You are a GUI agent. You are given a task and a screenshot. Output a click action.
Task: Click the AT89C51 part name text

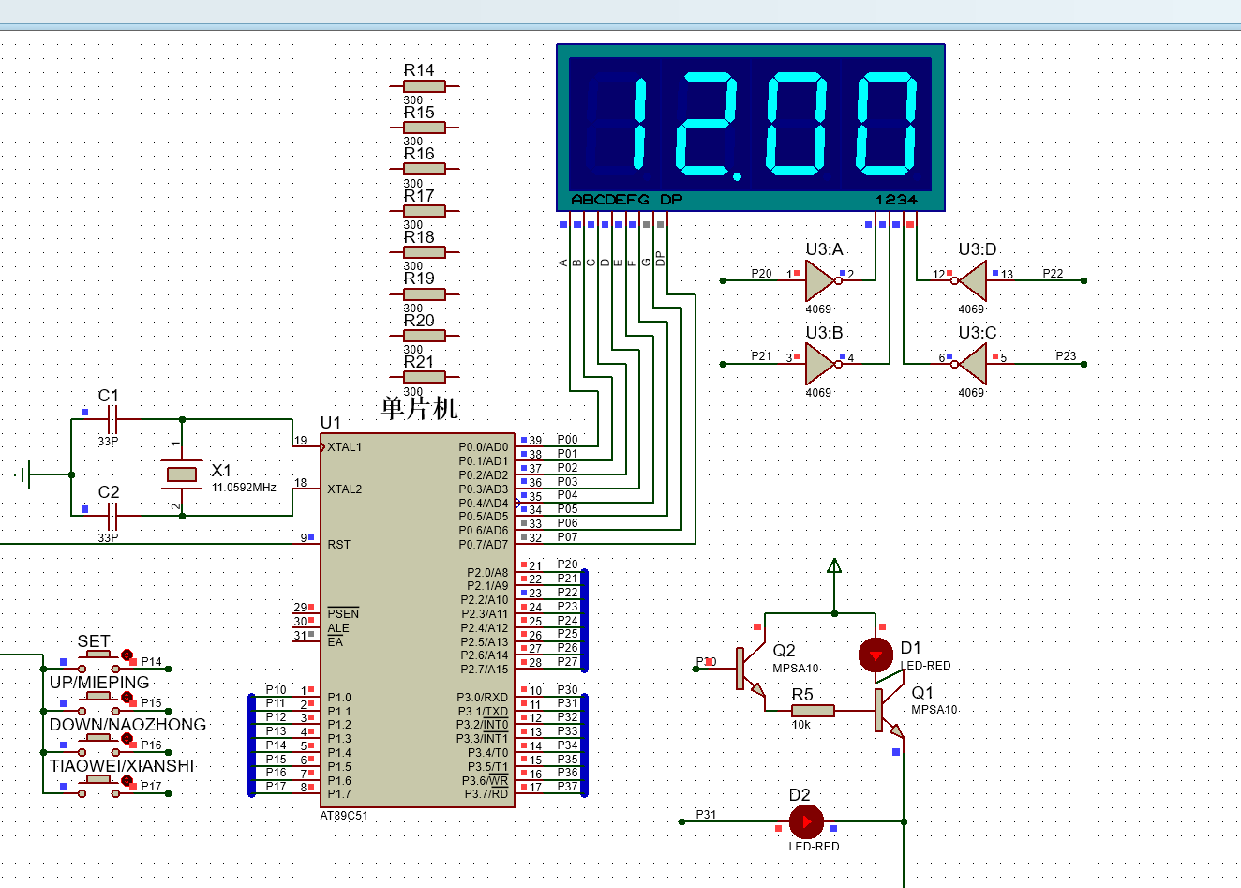(x=344, y=816)
